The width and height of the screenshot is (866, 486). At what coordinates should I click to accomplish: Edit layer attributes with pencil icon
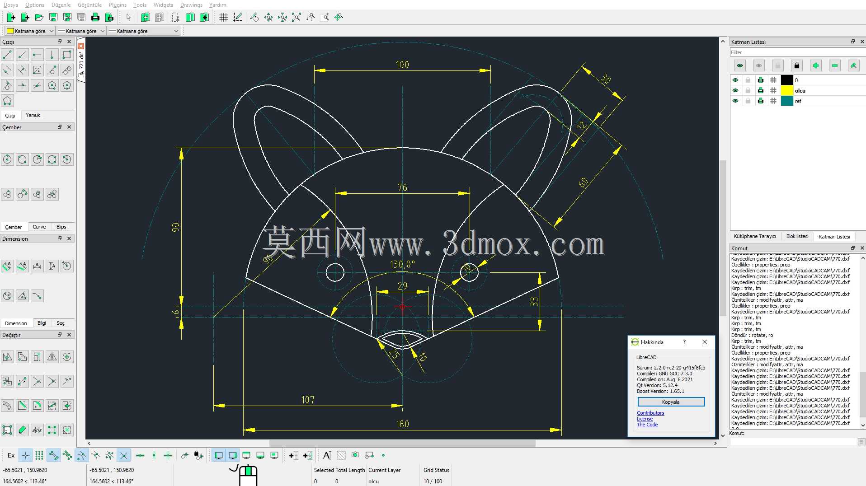click(x=854, y=65)
